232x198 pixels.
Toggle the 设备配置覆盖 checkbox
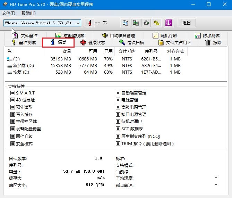[12, 129]
